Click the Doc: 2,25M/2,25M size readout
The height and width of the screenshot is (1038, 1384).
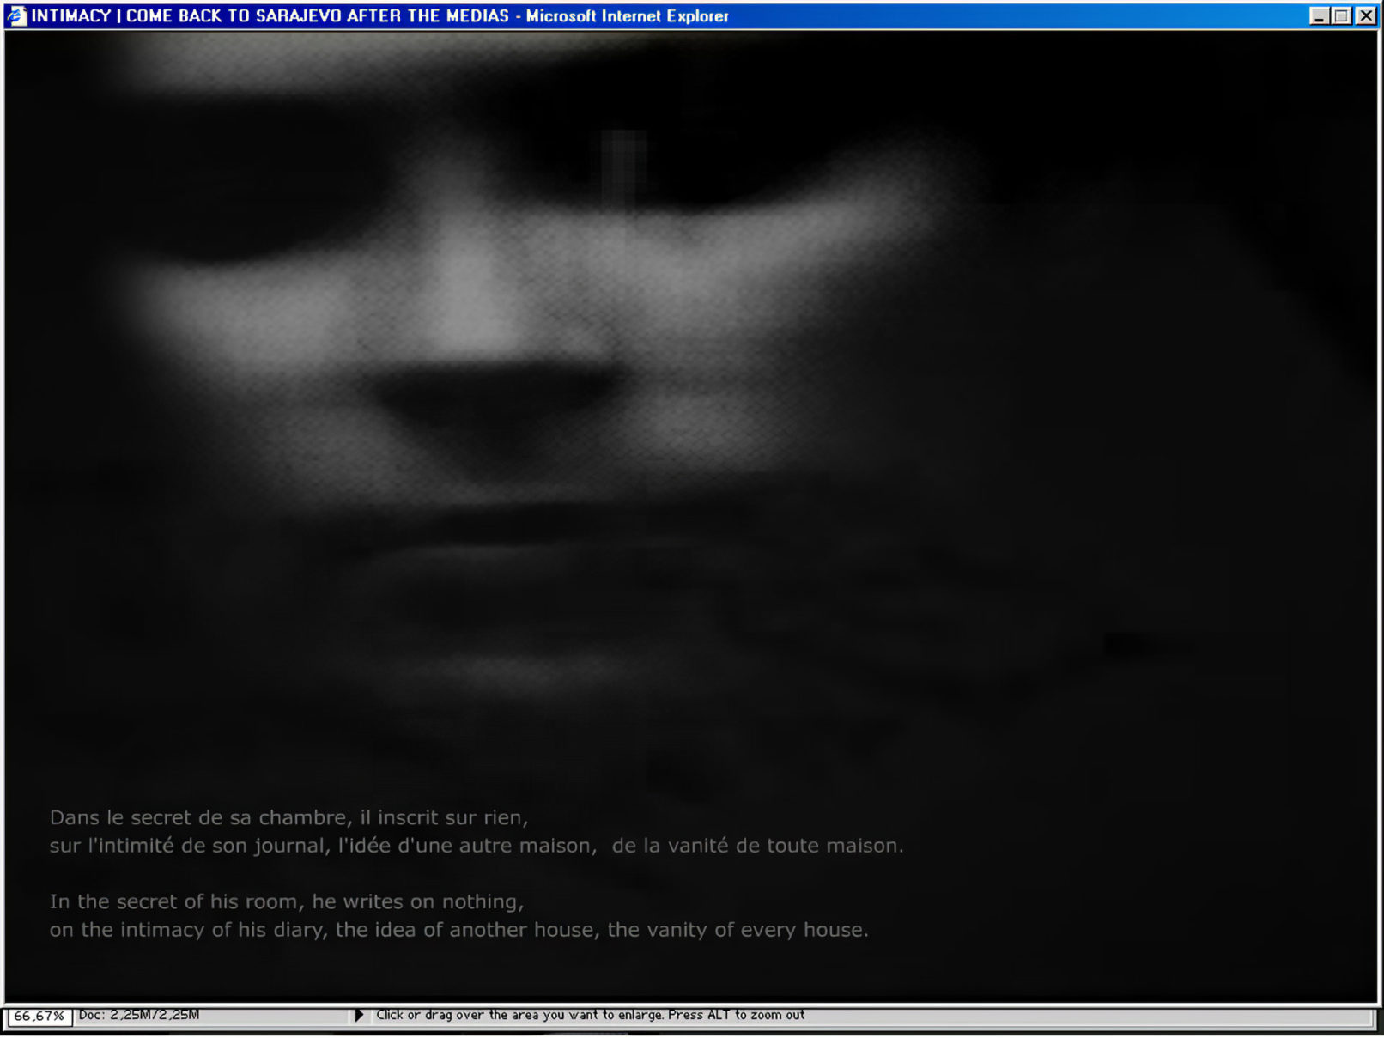[139, 1015]
